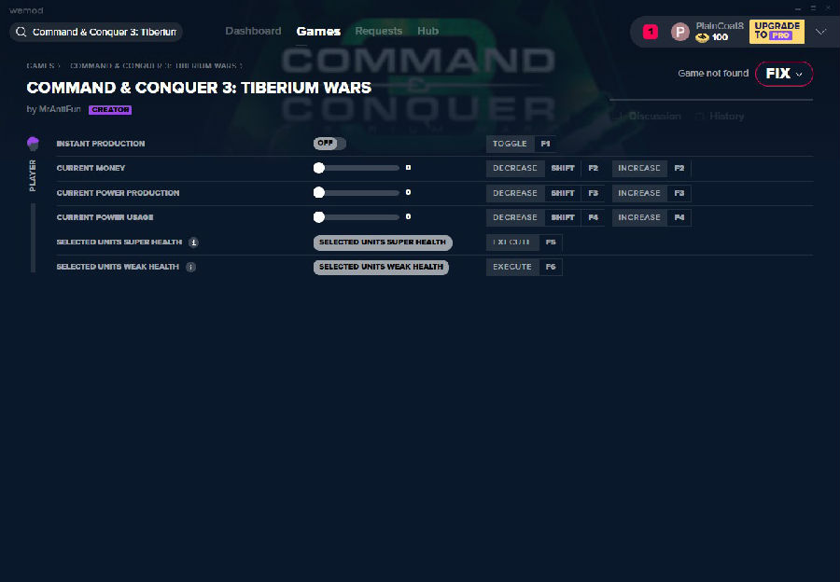
Task: Click the Current Power Production slider
Action: (357, 193)
